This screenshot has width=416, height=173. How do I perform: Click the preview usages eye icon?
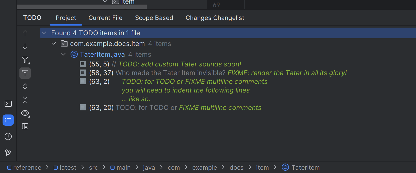pyautogui.click(x=25, y=113)
